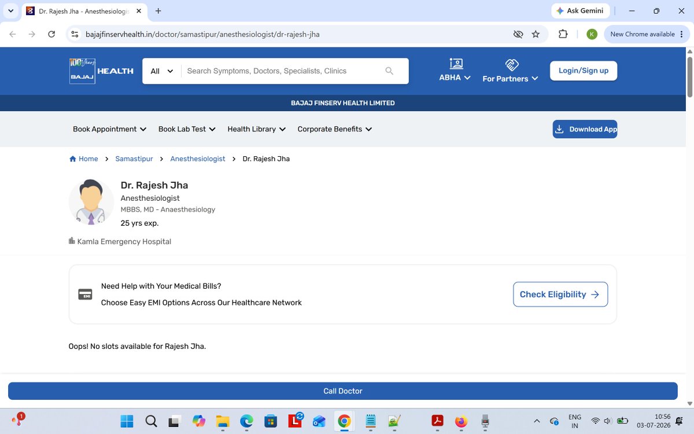Screen dimensions: 694x434
Task: Go to Home breadcrumb link
Action: [84, 159]
